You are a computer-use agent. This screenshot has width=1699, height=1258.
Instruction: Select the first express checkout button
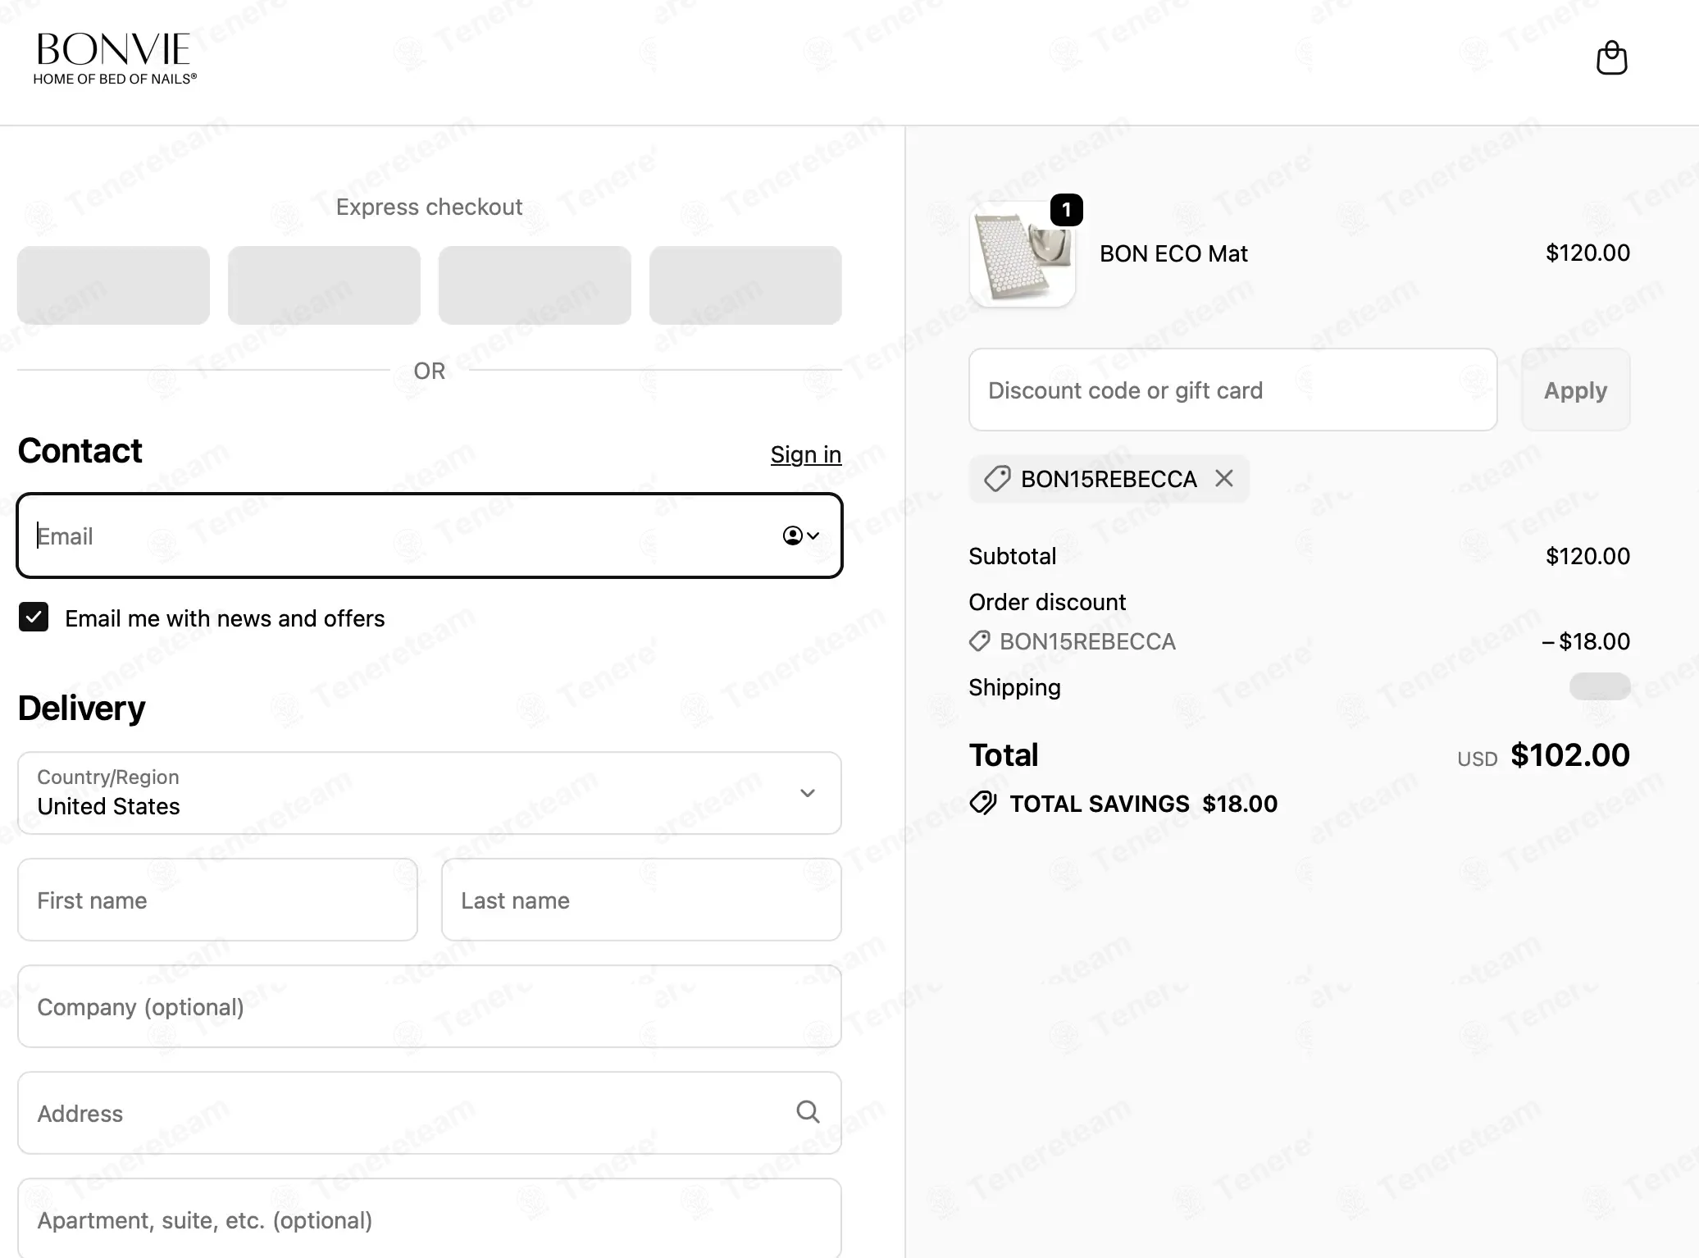pyautogui.click(x=113, y=285)
